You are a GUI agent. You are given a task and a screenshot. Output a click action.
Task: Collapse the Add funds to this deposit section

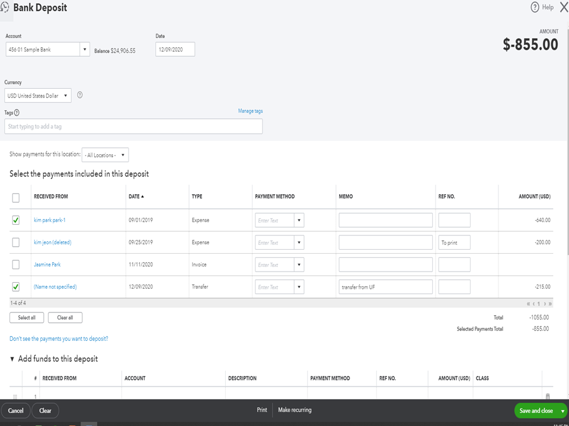point(12,359)
